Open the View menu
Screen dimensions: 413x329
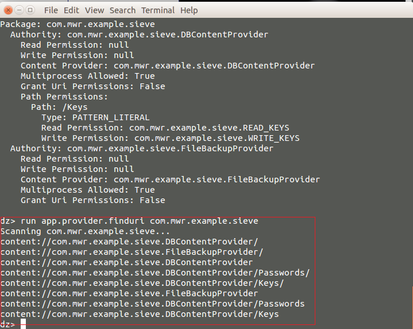coord(94,10)
